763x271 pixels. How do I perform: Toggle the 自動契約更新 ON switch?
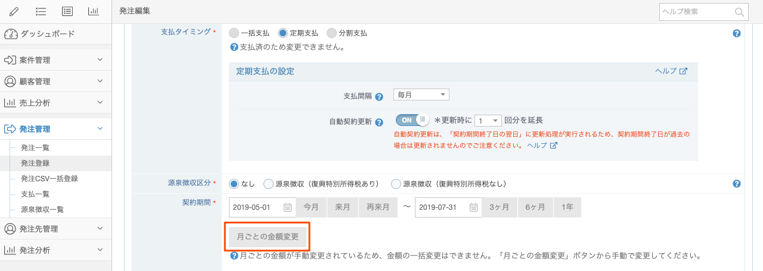[412, 119]
